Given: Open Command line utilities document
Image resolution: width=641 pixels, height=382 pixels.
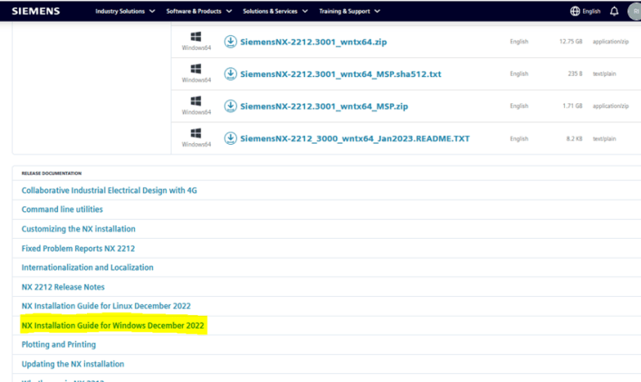Looking at the screenshot, I should (62, 209).
